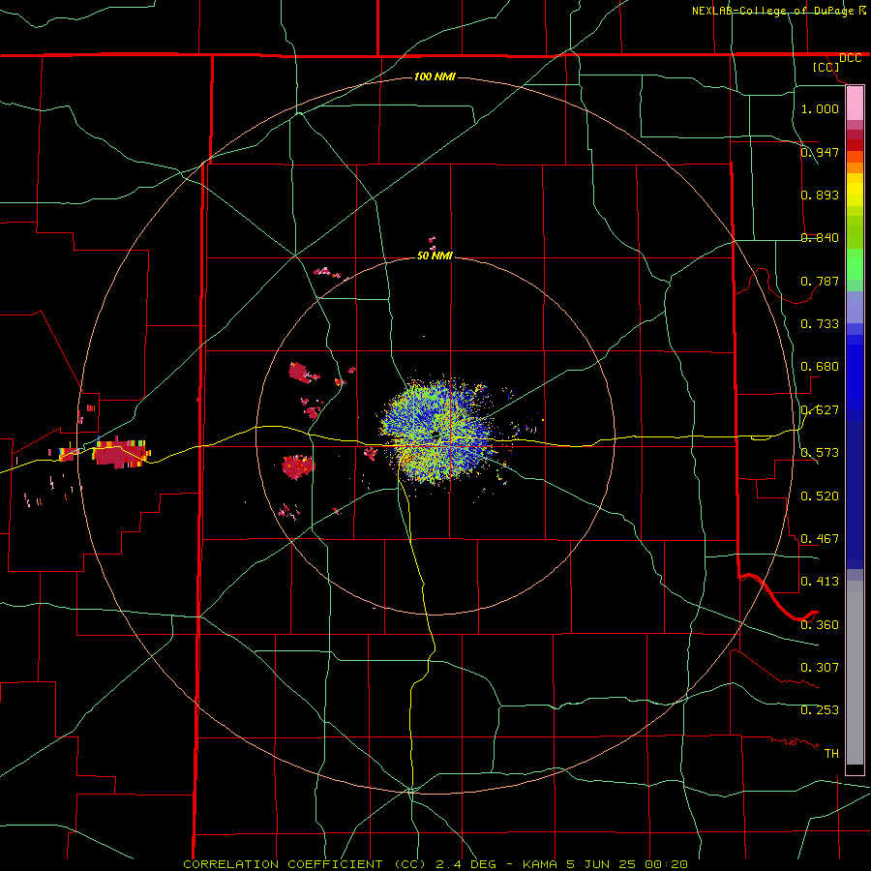Select the 0.893 scale value
This screenshot has width=871, height=871.
(820, 195)
